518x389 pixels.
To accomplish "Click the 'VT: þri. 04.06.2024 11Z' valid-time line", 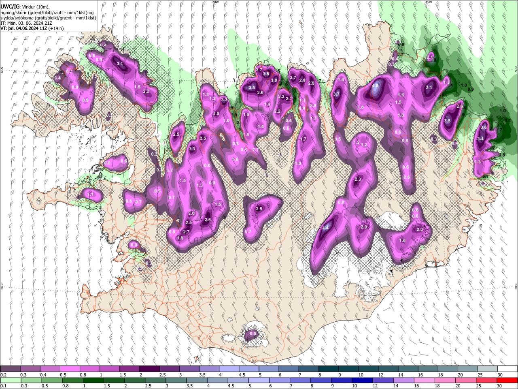I will coord(32,28).
